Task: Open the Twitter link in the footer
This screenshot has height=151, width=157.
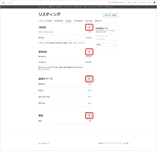Action: click(x=125, y=143)
